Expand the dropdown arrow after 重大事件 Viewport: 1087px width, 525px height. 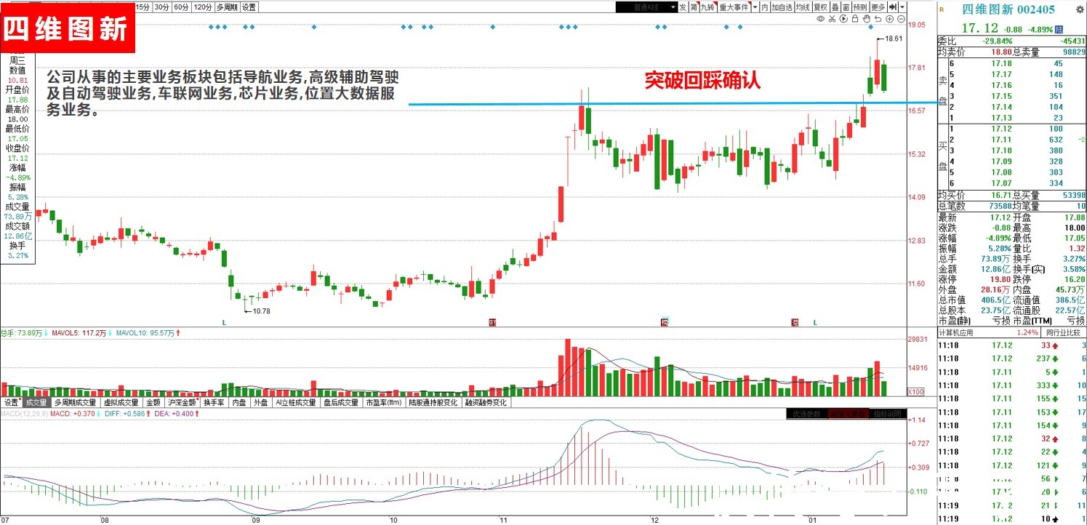755,7
